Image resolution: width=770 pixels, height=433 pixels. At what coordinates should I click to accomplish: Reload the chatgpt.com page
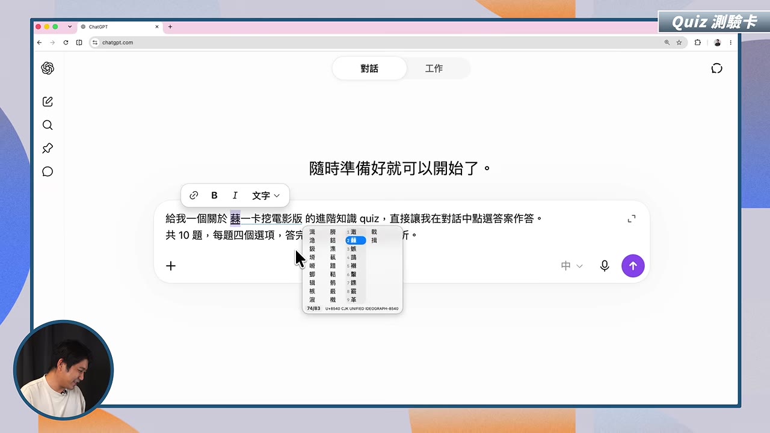[x=66, y=43]
